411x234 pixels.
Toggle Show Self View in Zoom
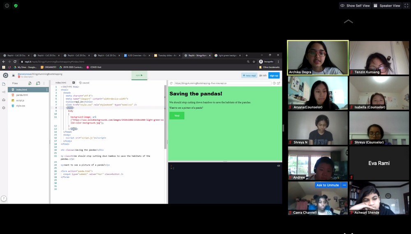355,6
